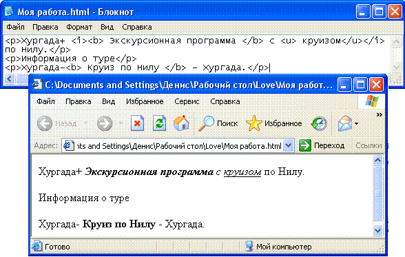Click the Ссылки links toolbar label

coord(368,145)
